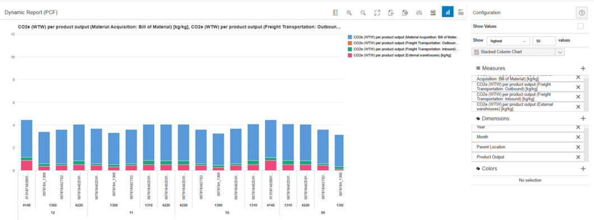
Task: Click the 'No selection' colors text
Action: click(530, 180)
